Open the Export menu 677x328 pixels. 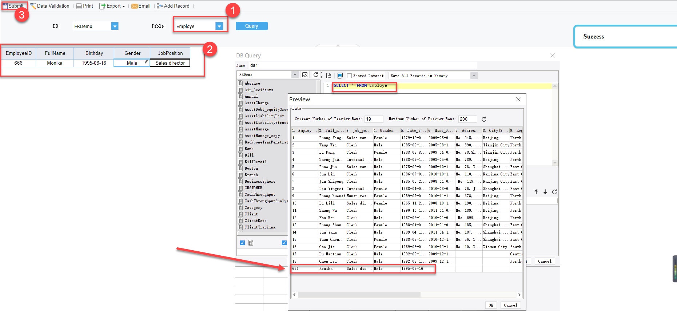[112, 6]
